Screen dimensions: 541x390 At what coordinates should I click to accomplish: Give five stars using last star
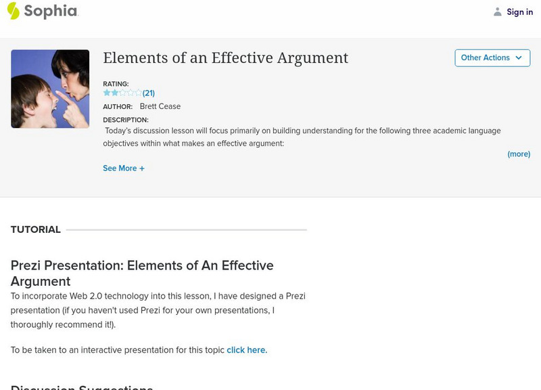pos(139,93)
